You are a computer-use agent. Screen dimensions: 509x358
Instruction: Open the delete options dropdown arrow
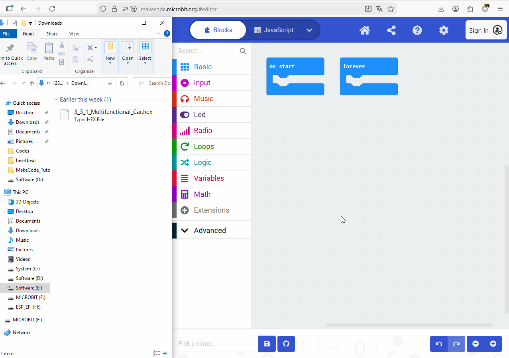[96, 48]
